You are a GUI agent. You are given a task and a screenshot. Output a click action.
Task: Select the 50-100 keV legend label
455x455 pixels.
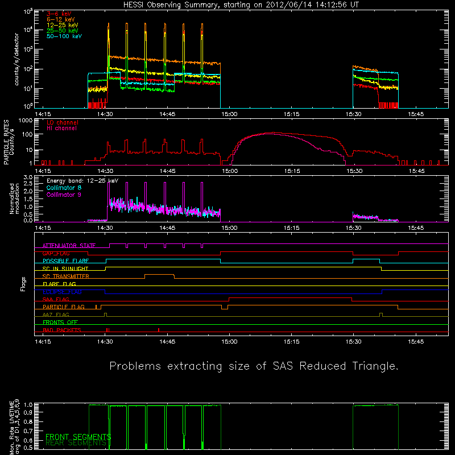(64, 36)
